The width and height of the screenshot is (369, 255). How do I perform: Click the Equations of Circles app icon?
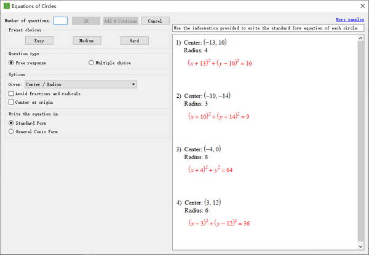(x=7, y=7)
